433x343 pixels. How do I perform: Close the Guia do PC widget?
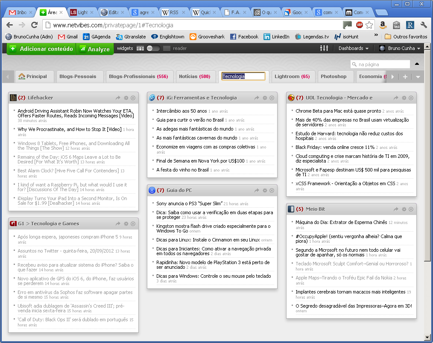[x=272, y=190]
